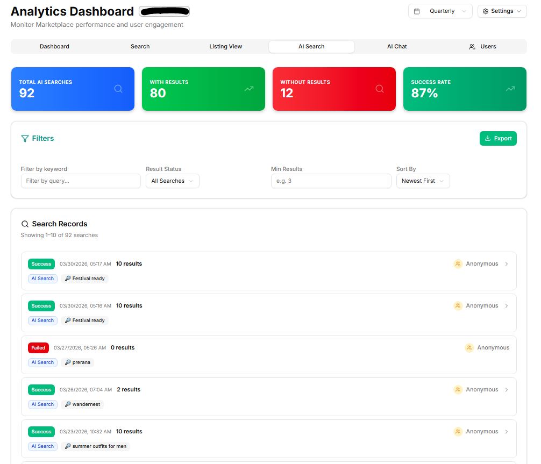Click the gear icon in Settings button
The image size is (541, 464).
(x=486, y=11)
